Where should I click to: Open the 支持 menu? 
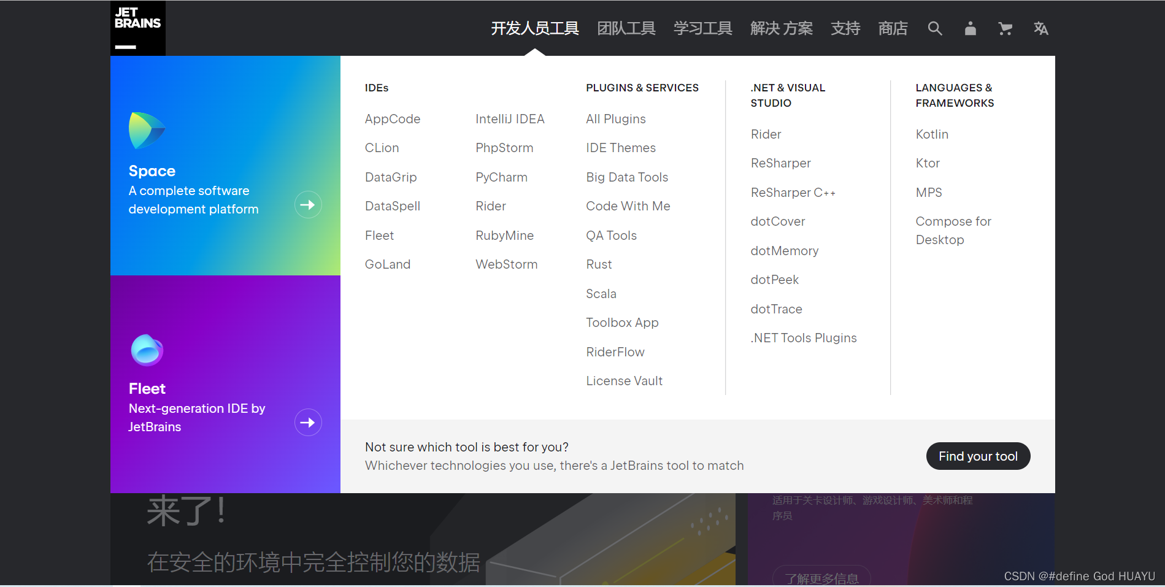pos(845,28)
